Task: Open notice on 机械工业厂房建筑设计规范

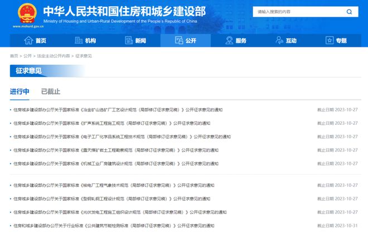Action: point(116,163)
